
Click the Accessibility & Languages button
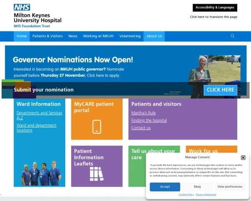(x=215, y=8)
